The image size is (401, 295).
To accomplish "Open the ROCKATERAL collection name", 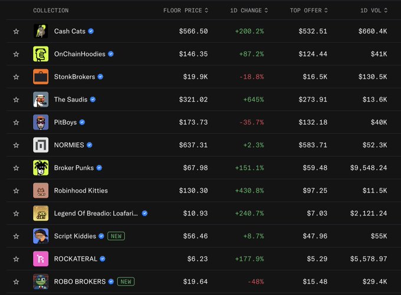I will click(x=75, y=258).
